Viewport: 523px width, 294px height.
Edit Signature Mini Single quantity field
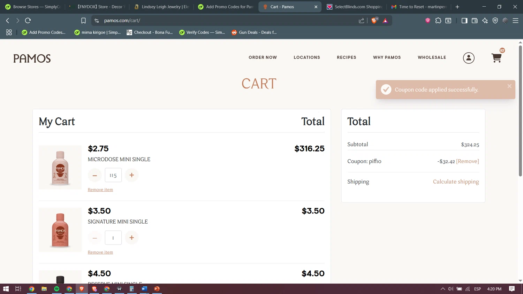click(113, 238)
